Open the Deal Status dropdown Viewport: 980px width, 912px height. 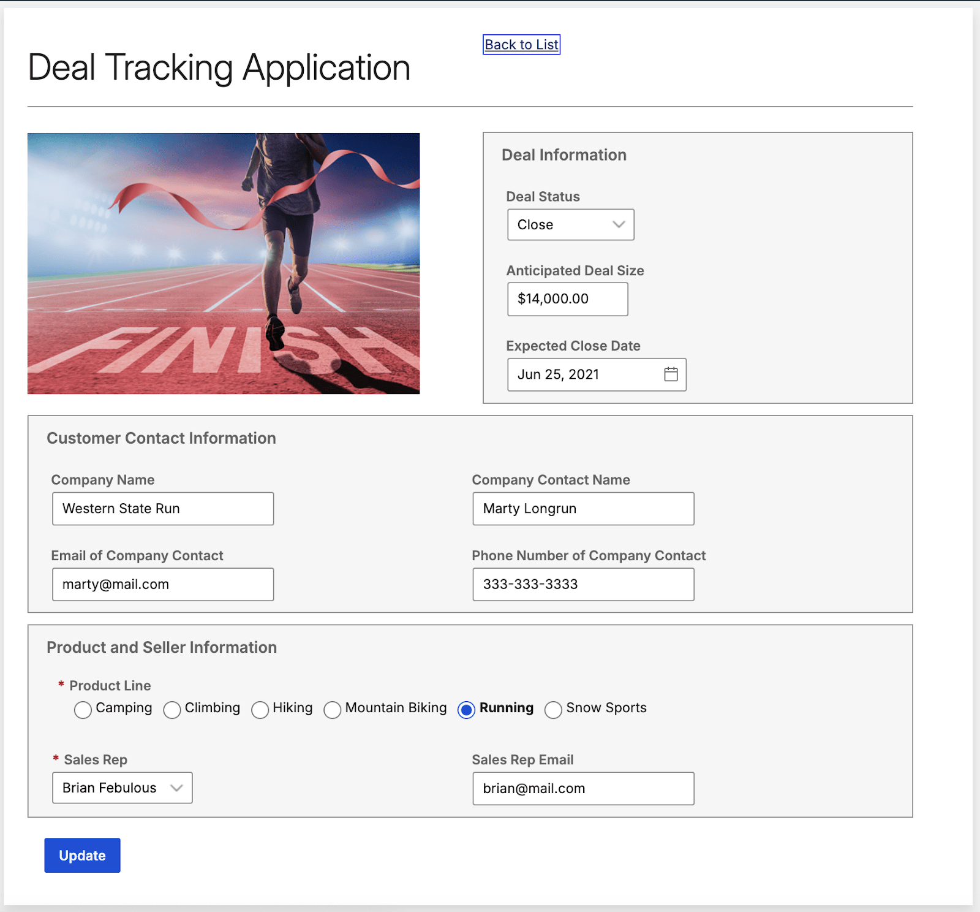[x=570, y=224]
